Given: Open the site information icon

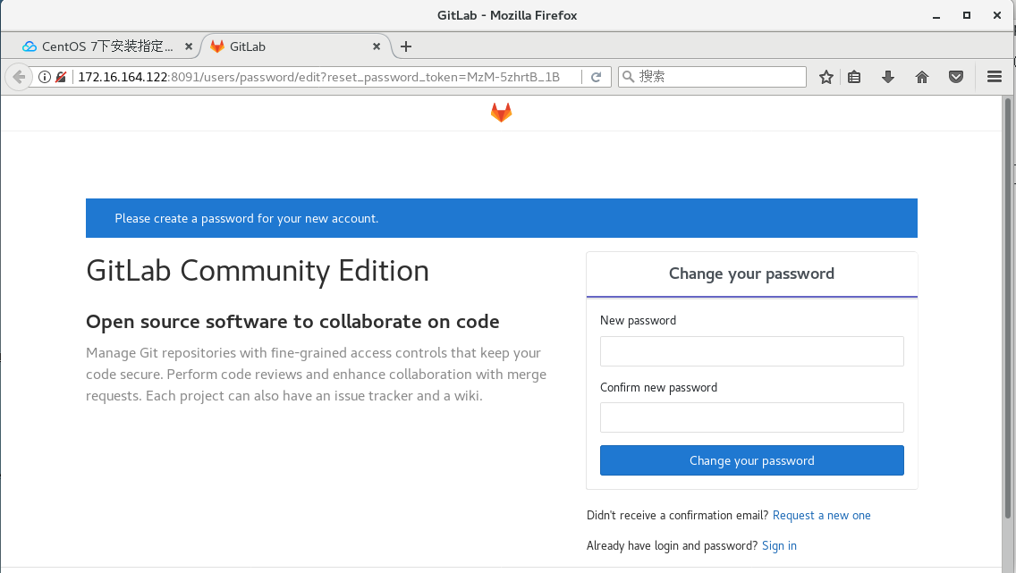Looking at the screenshot, I should coord(45,77).
